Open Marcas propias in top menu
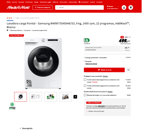Image resolution: width=142 pixels, height=130 pixels. (x=73, y=2)
